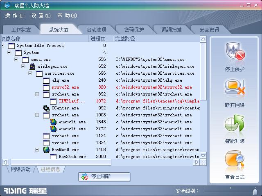Switch to the 漏洞扫描 tab
Image resolution: width=262 pixels, height=196 pixels.
pos(172,30)
